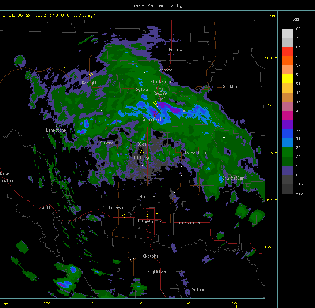Click the green 20 dBZ legend swatch
The image size is (315, 308).
(287, 152)
